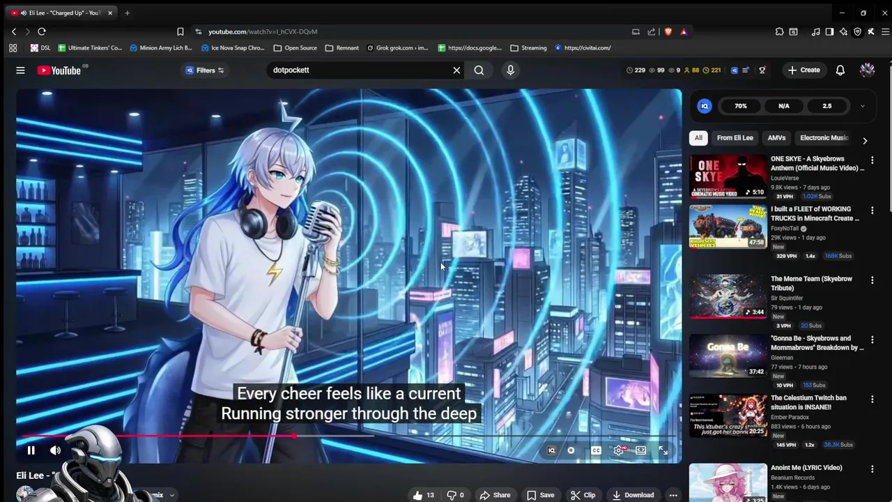Click the youtube.com address bar

(411, 31)
